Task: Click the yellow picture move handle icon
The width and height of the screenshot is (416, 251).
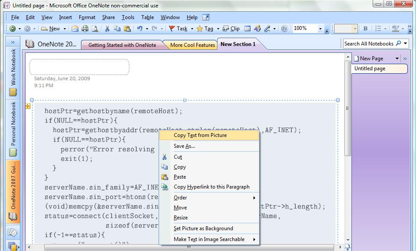Action: click(28, 106)
